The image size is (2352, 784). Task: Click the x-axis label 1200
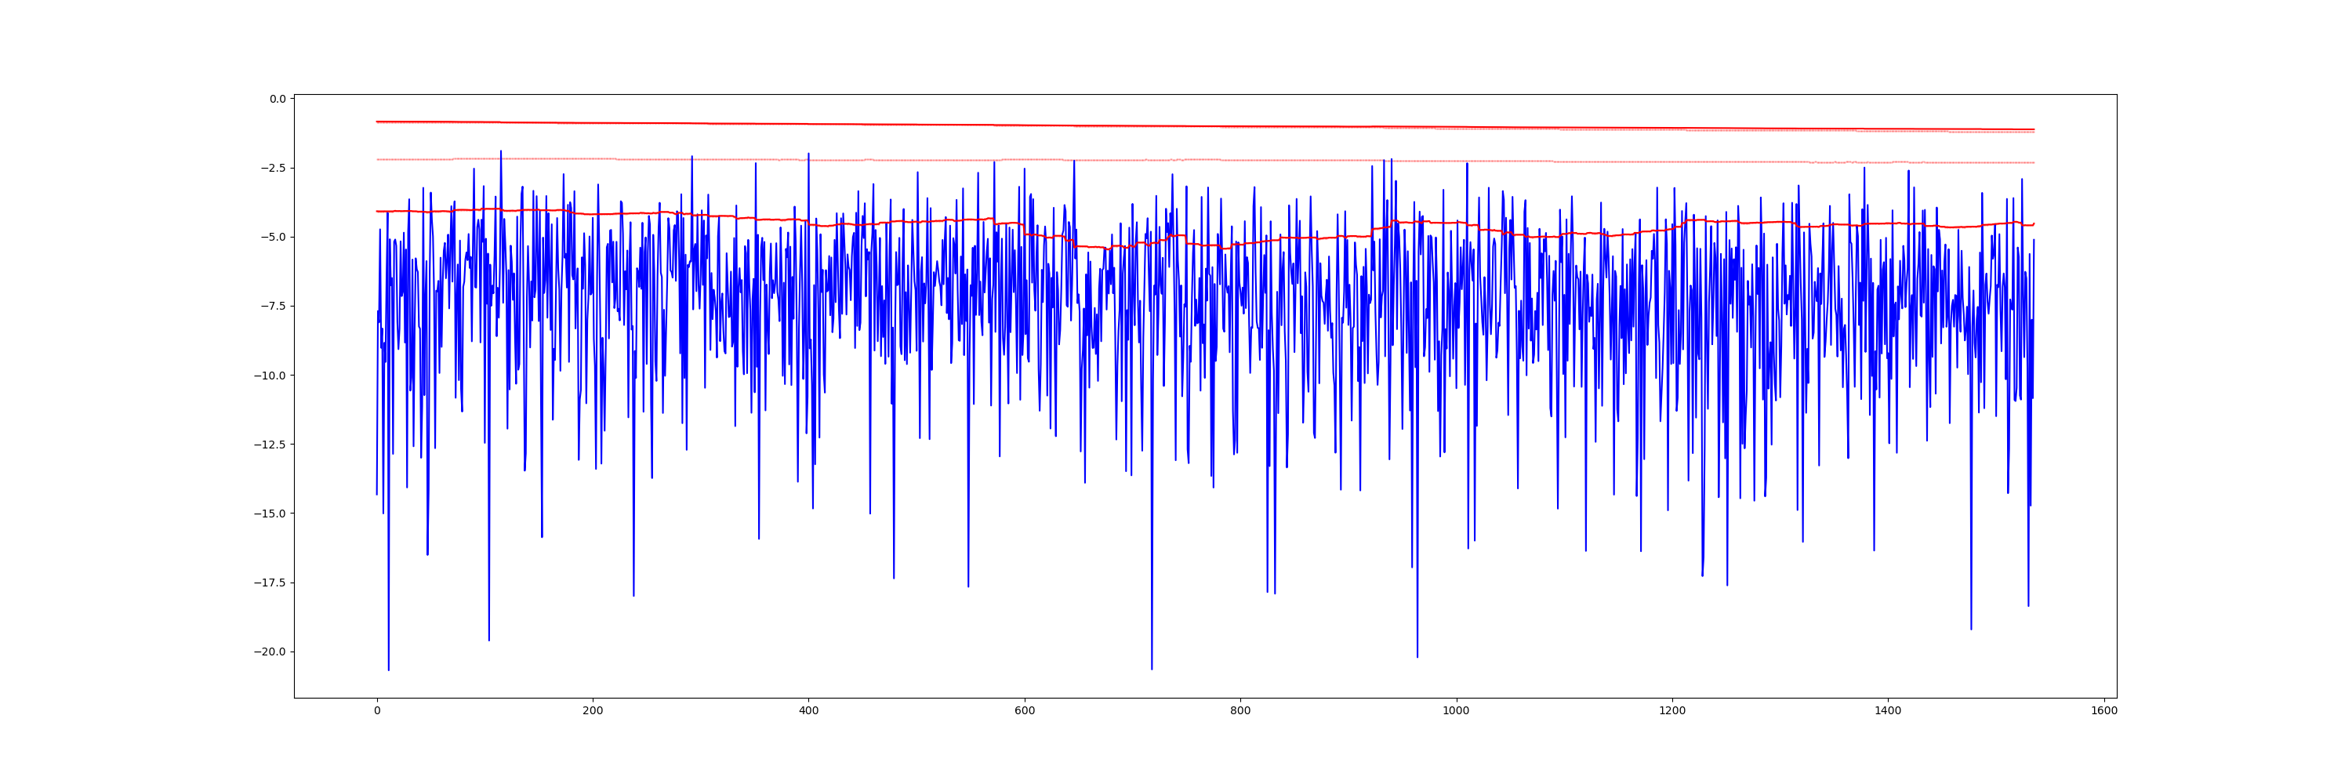point(1673,711)
